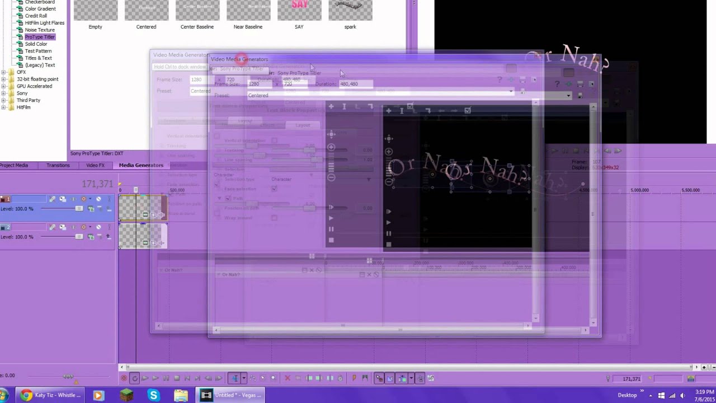
Task: Click the playback rate slider
Action: (68, 377)
